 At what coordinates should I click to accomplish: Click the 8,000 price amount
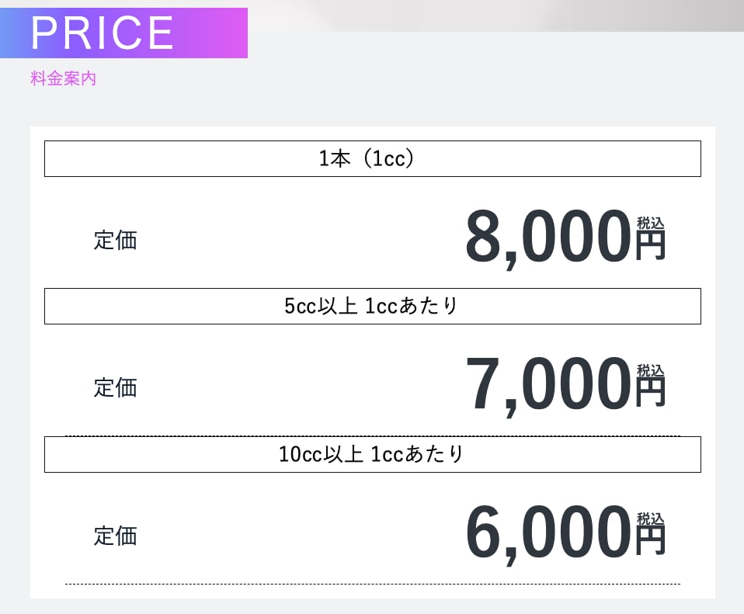(548, 239)
